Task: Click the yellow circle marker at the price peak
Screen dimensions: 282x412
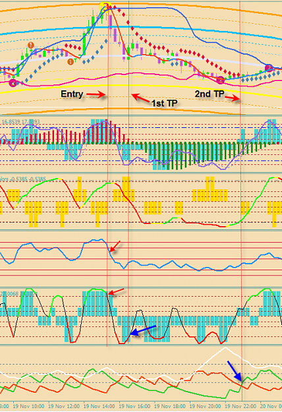Action: (x=105, y=7)
